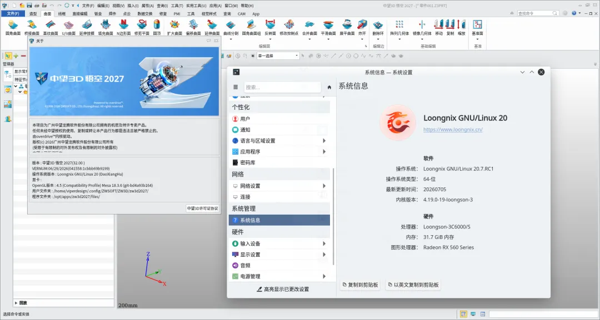Screen dimensions: 600x320
Task: Open 阵列几何体 dropdown arrow
Action: [x=399, y=39]
